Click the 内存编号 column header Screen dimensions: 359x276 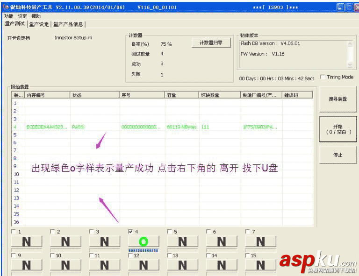pos(47,95)
